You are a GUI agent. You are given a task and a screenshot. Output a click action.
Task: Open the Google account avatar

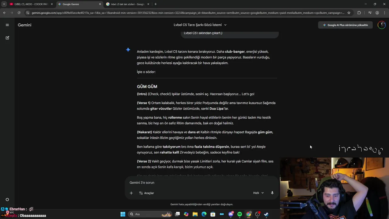tap(381, 25)
